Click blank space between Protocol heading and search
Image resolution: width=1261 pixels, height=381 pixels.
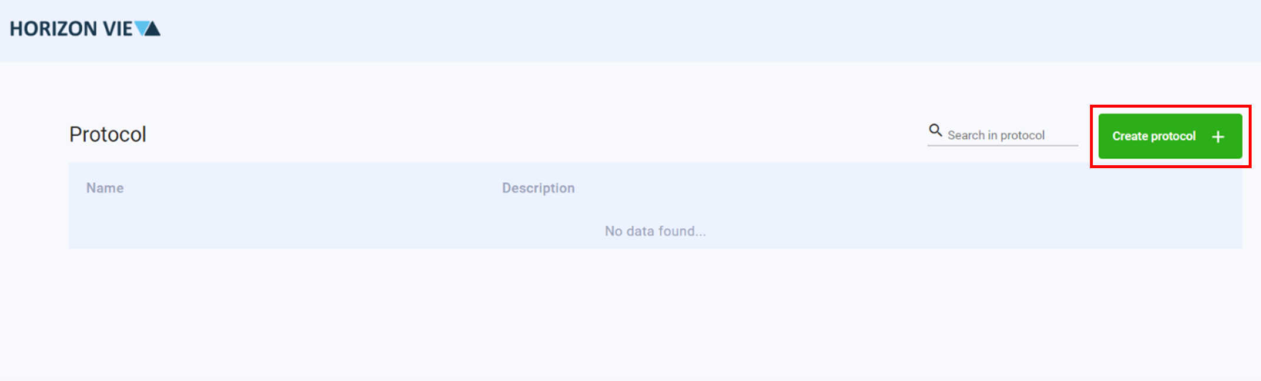point(529,135)
